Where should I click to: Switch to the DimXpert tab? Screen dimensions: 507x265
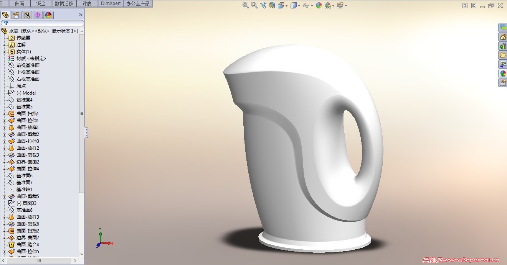point(111,3)
